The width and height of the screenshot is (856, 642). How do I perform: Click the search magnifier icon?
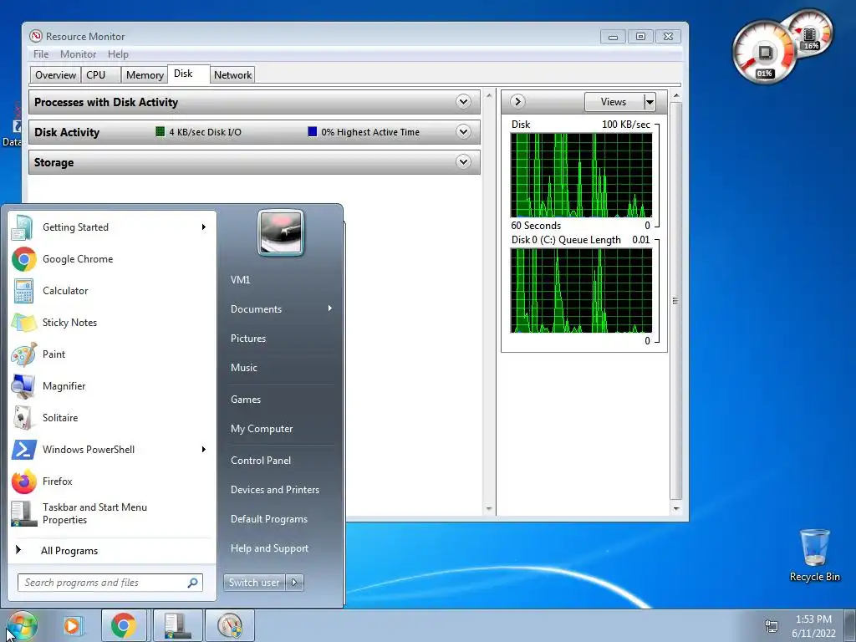(x=193, y=583)
